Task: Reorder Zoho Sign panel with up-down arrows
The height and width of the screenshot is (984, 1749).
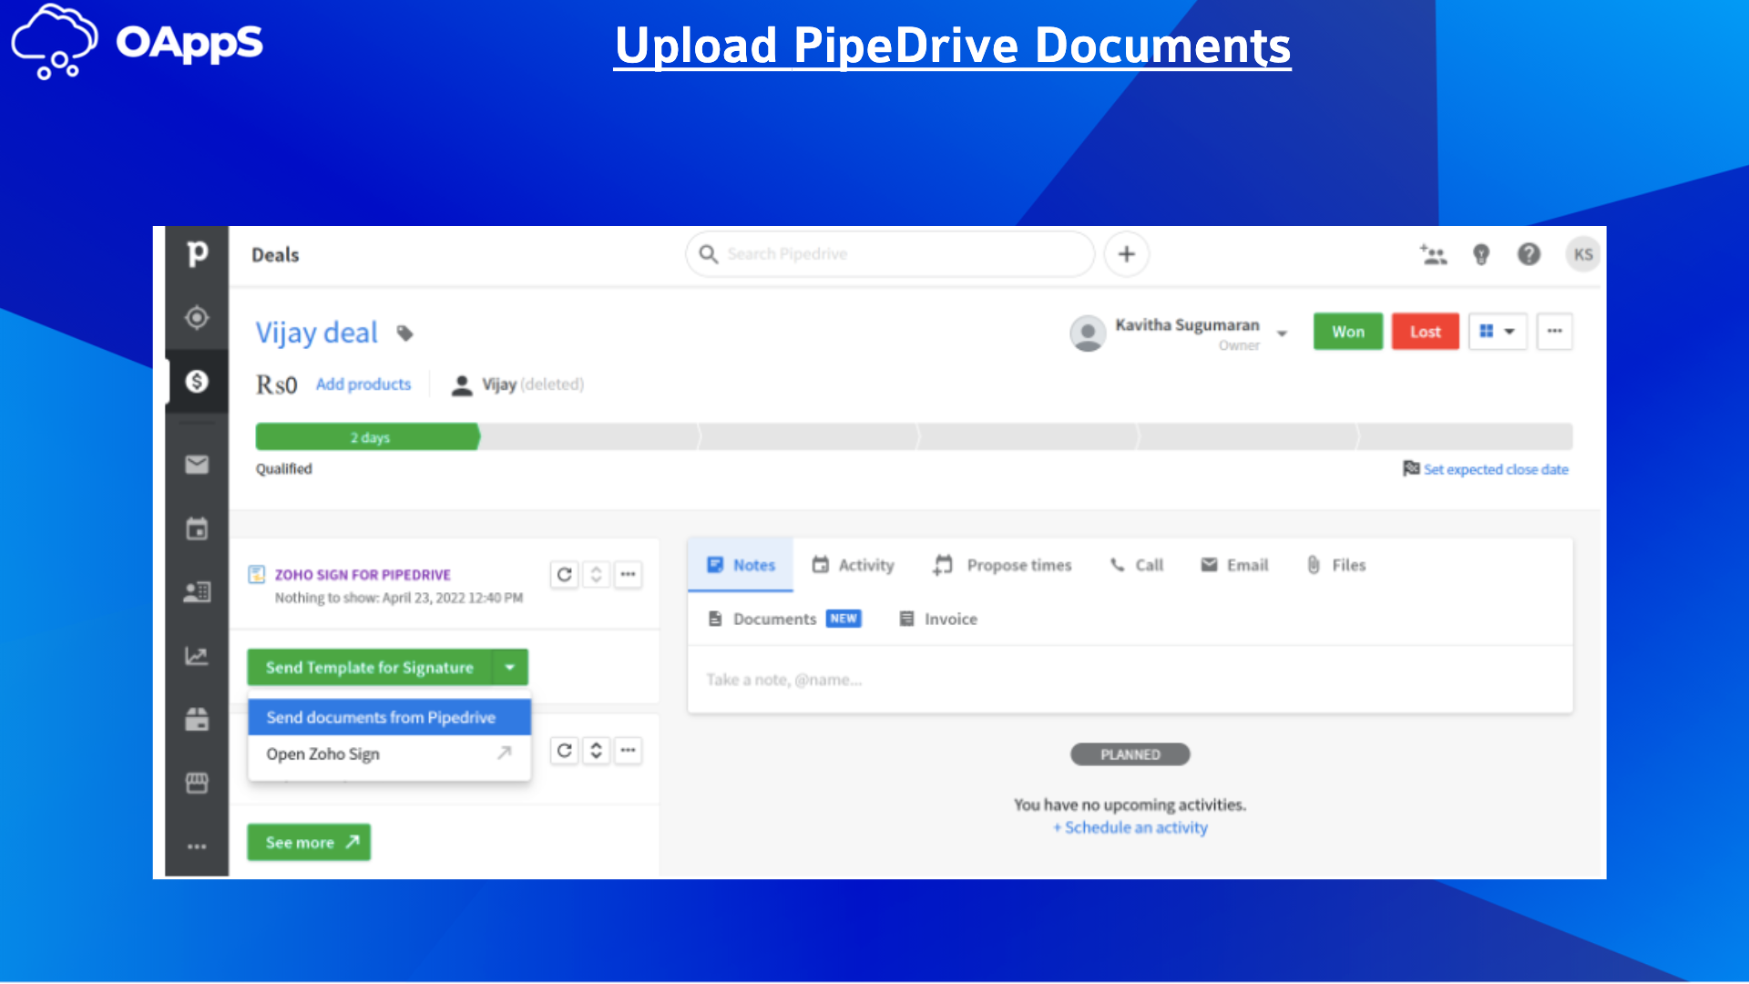Action: pos(596,575)
